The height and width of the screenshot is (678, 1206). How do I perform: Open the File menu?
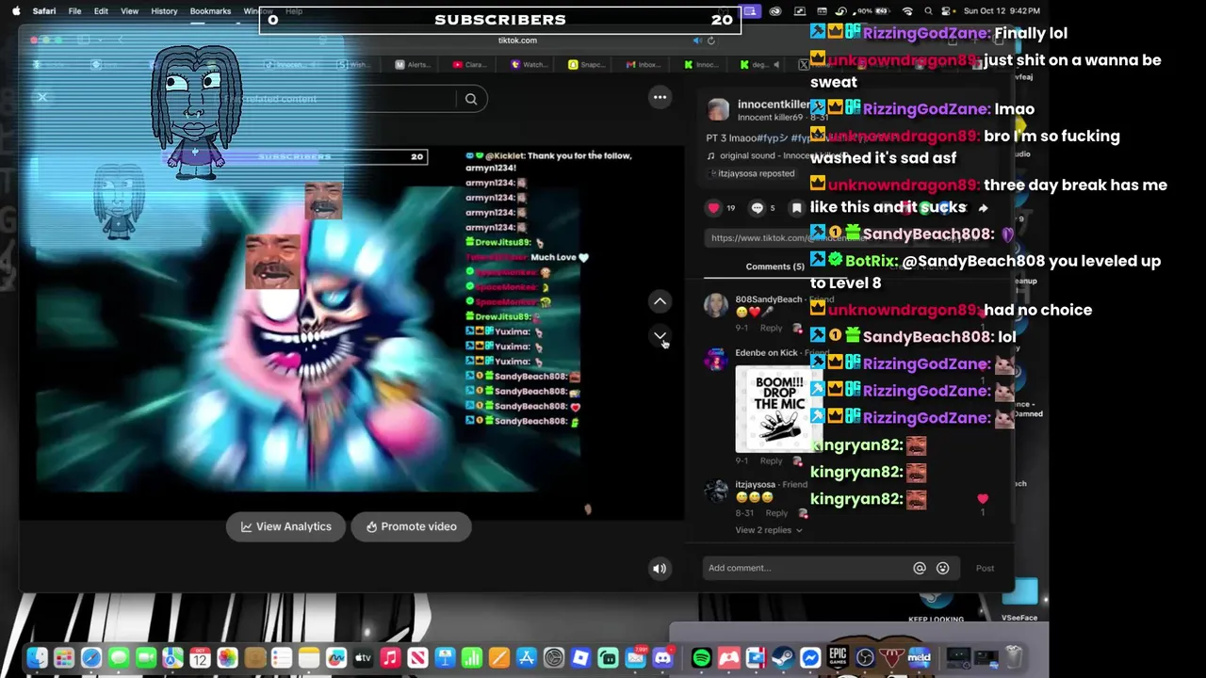(x=74, y=11)
